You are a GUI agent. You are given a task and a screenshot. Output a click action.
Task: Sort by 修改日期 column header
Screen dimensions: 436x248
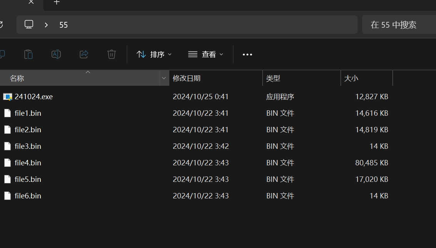[187, 78]
